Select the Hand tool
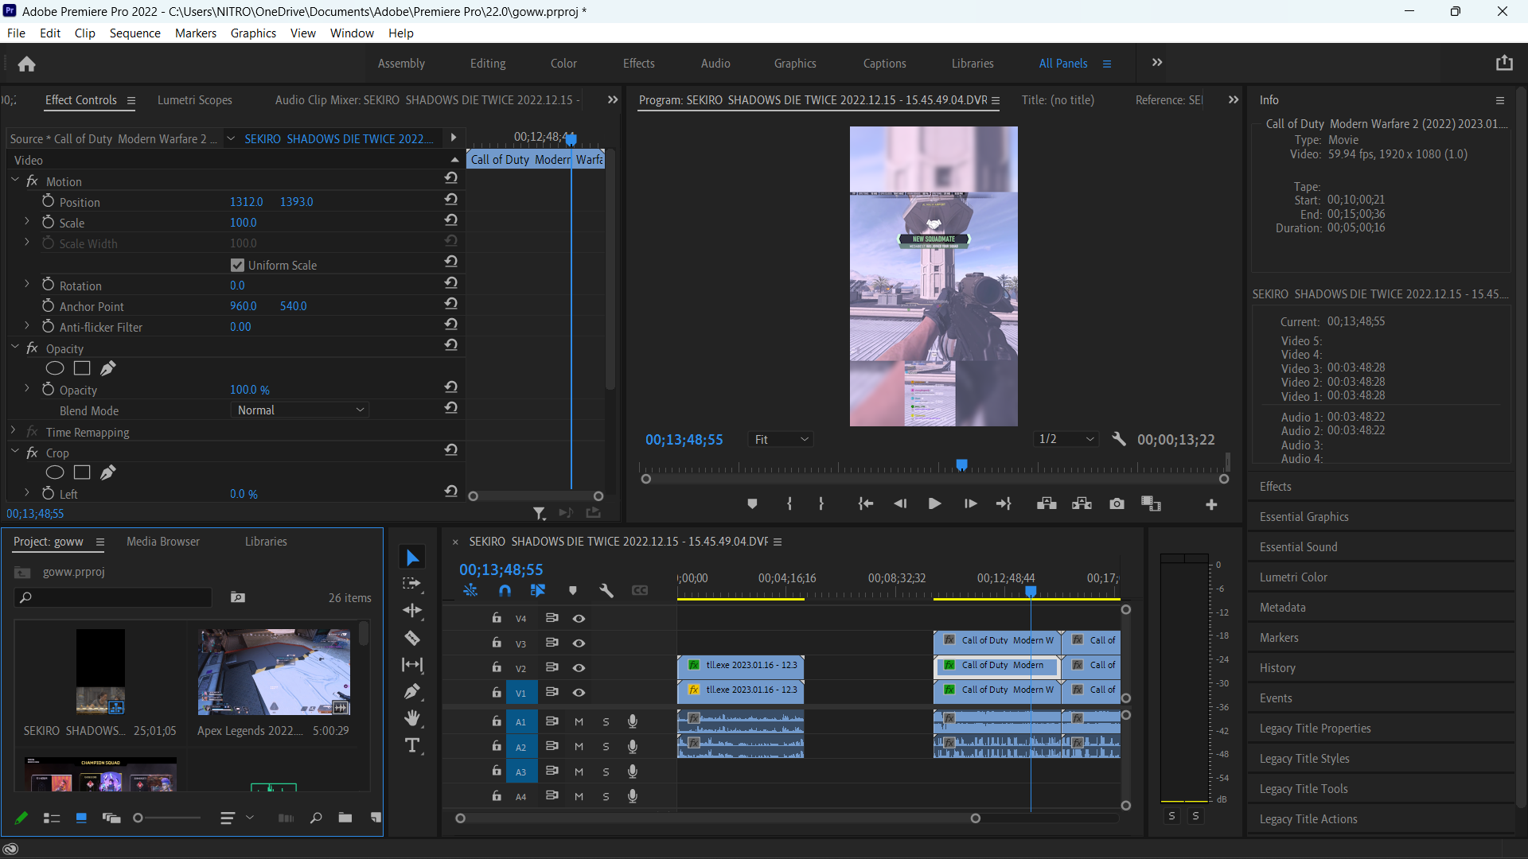 click(413, 718)
